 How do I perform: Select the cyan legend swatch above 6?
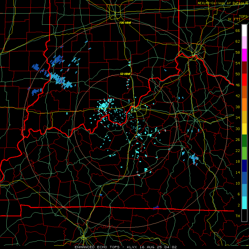point(244,203)
